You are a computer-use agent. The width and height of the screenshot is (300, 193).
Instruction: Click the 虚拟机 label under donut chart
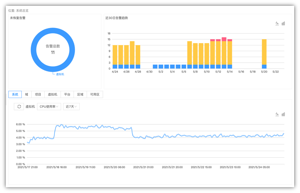pyautogui.click(x=60, y=74)
